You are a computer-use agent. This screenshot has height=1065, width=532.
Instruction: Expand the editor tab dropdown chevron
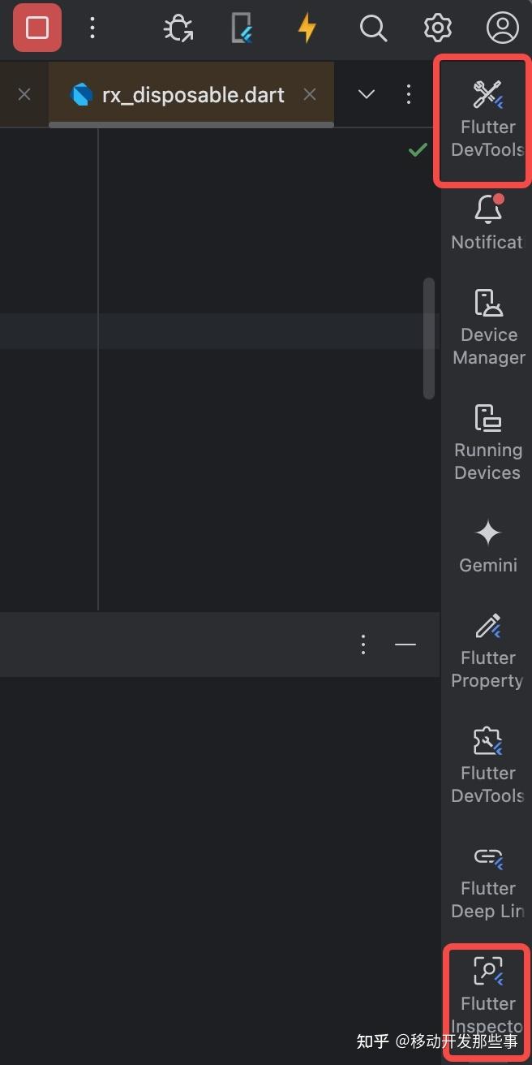pos(365,93)
